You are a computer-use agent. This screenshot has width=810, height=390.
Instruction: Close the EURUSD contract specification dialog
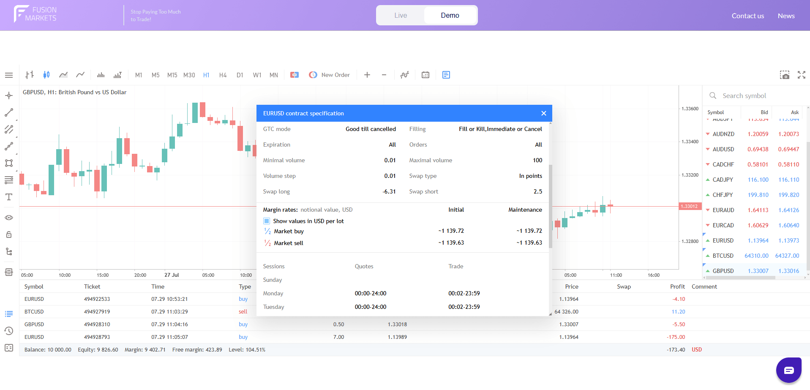coord(544,113)
